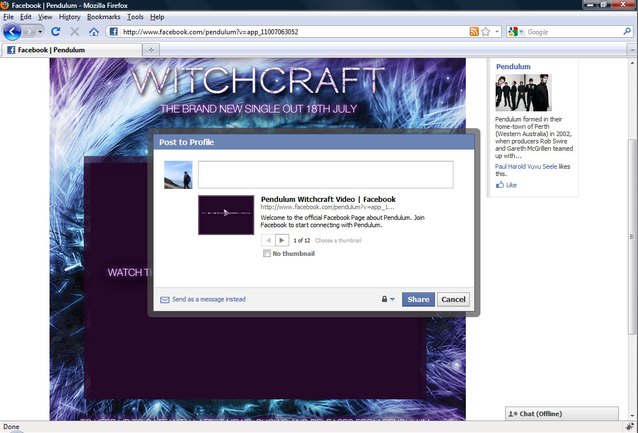
Task: Open back/forward history dropdown arrow
Action: click(x=40, y=31)
